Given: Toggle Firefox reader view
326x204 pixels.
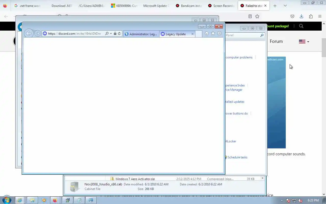Looking at the screenshot, I should click(x=250, y=16).
